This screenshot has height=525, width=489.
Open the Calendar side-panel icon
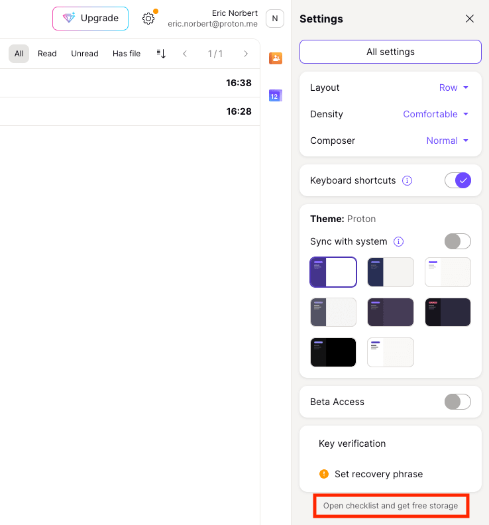coord(276,95)
